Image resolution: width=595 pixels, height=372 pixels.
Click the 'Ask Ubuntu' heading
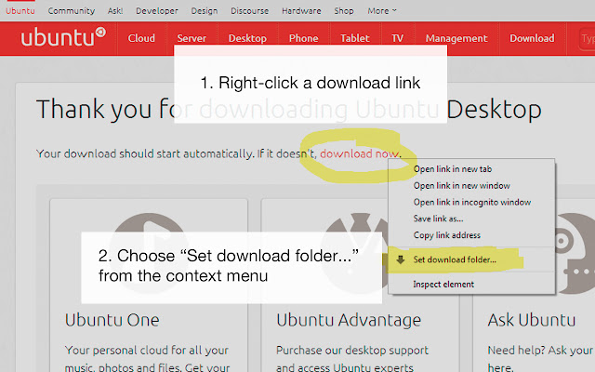pyautogui.click(x=532, y=320)
